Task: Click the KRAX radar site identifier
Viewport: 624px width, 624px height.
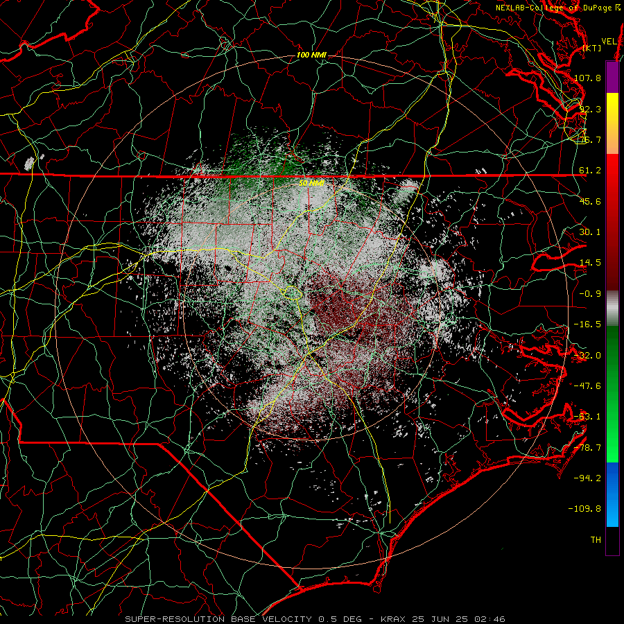Action: pos(394,619)
